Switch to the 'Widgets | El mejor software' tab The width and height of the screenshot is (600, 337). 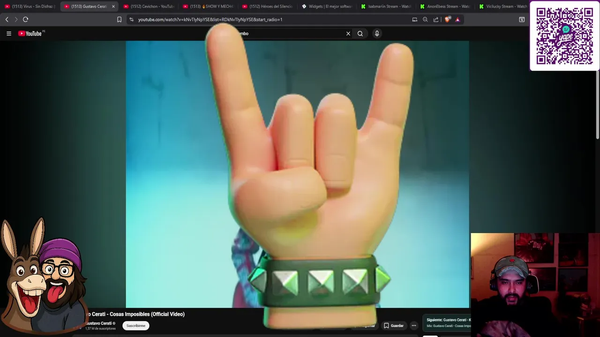327,7
